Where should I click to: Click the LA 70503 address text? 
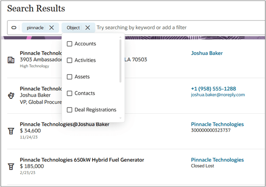click(136, 60)
